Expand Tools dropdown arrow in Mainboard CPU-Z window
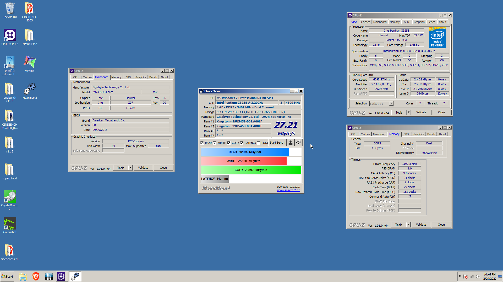The image size is (503, 282). click(130, 168)
